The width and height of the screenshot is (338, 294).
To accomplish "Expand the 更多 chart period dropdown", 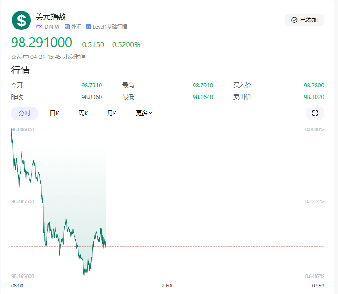I will 144,113.
